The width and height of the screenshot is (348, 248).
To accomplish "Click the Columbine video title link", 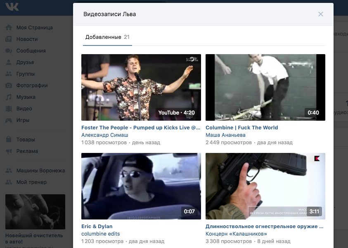I will pyautogui.click(x=241, y=128).
